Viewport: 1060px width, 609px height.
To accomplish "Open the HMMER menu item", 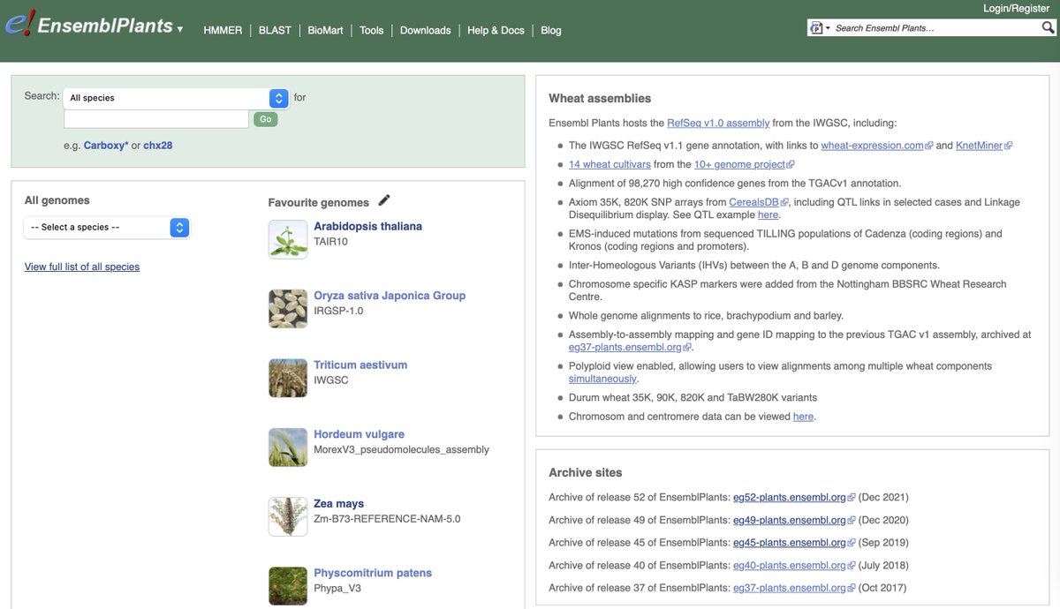I will 223,30.
